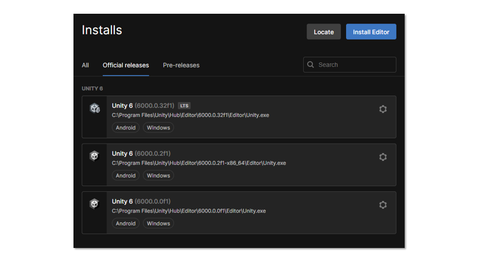Click the Android tag under Unity 6000.0.2f1
Image resolution: width=485 pixels, height=264 pixels.
point(126,175)
